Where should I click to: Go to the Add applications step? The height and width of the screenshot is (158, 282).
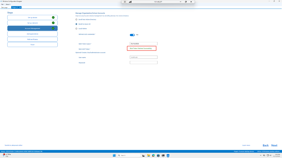[32, 34]
